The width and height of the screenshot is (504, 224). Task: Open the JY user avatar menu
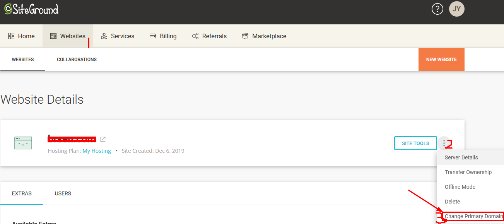coord(456,9)
